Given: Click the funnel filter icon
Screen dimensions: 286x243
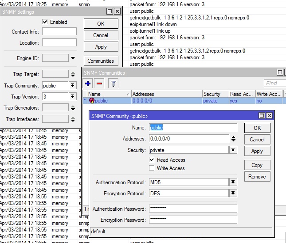Looking at the screenshot, I should (113, 83).
